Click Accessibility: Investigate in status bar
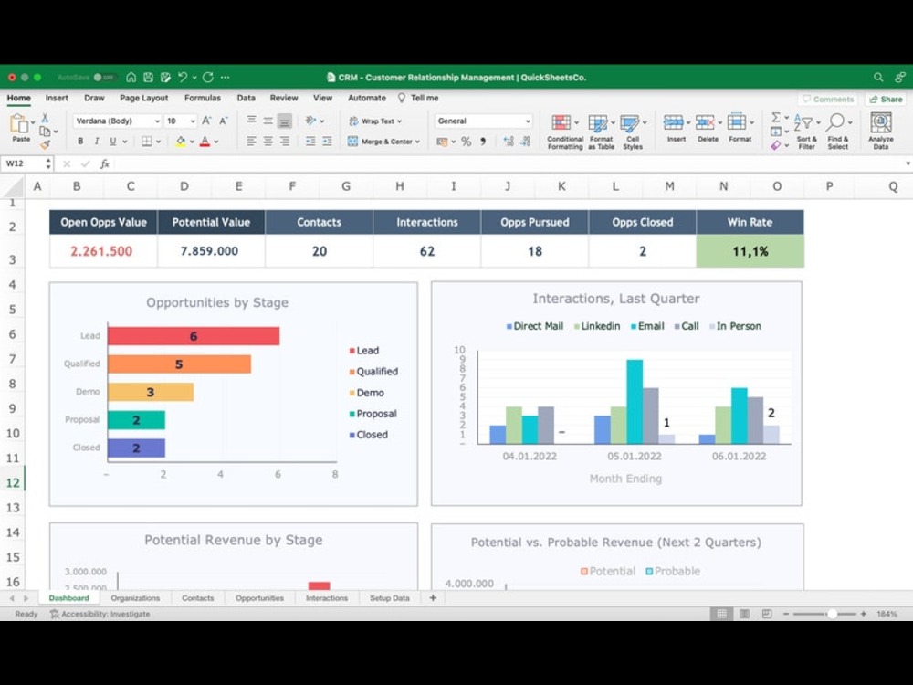Image resolution: width=913 pixels, height=685 pixels. coord(100,614)
